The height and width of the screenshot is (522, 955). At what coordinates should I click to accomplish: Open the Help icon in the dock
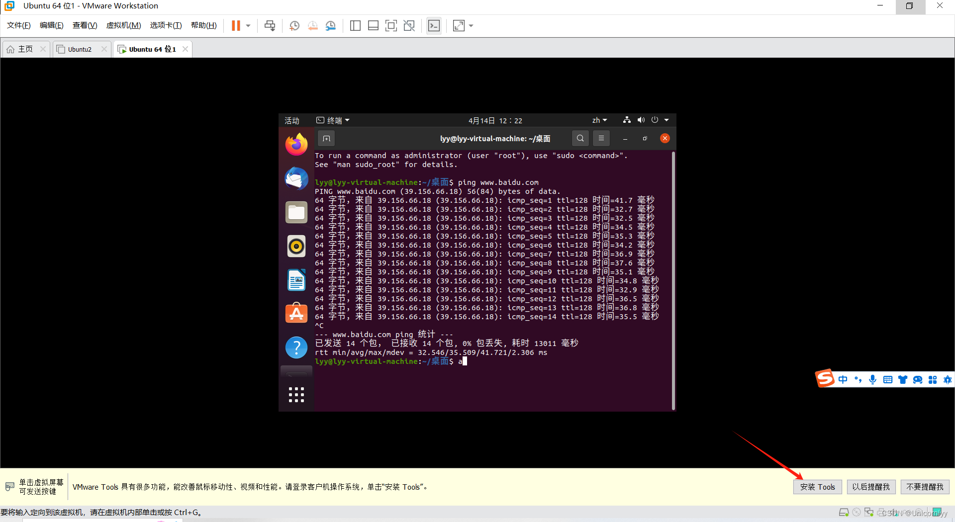[x=296, y=348]
